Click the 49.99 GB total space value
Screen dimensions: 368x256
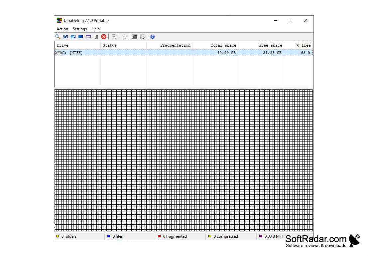point(226,53)
